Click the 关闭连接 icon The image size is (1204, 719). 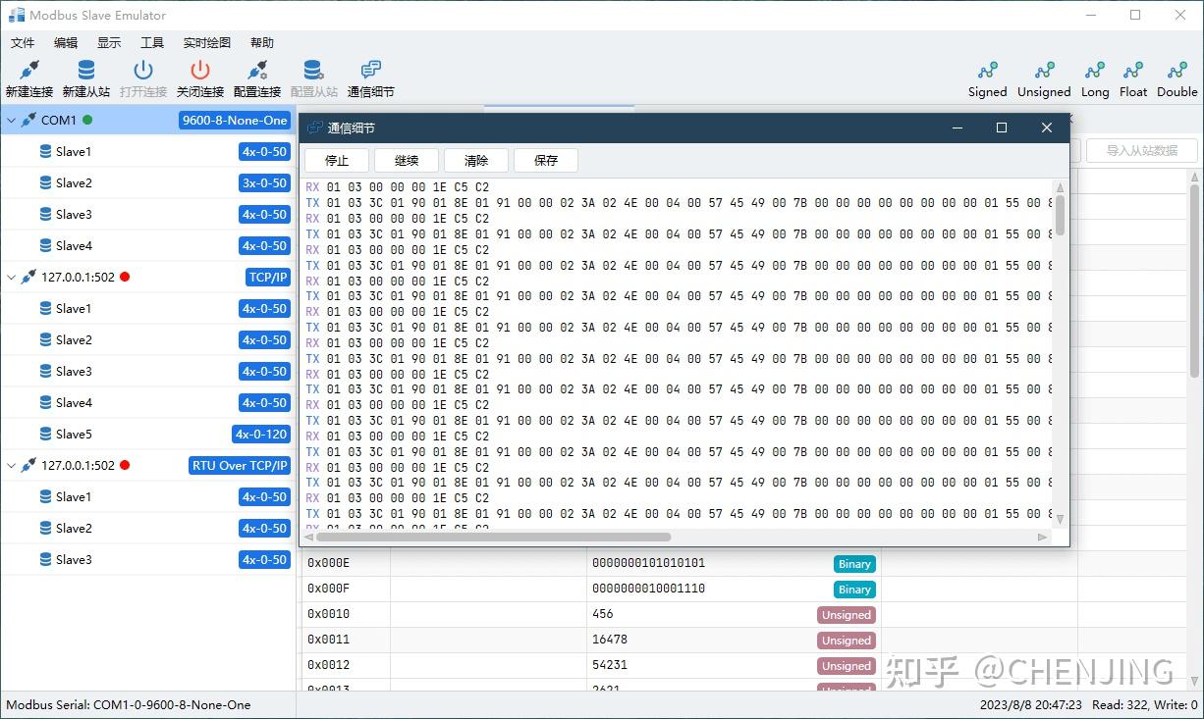tap(199, 77)
